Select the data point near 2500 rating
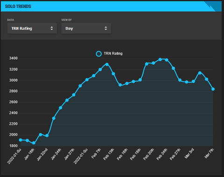224x177 pixels. tap(61, 108)
